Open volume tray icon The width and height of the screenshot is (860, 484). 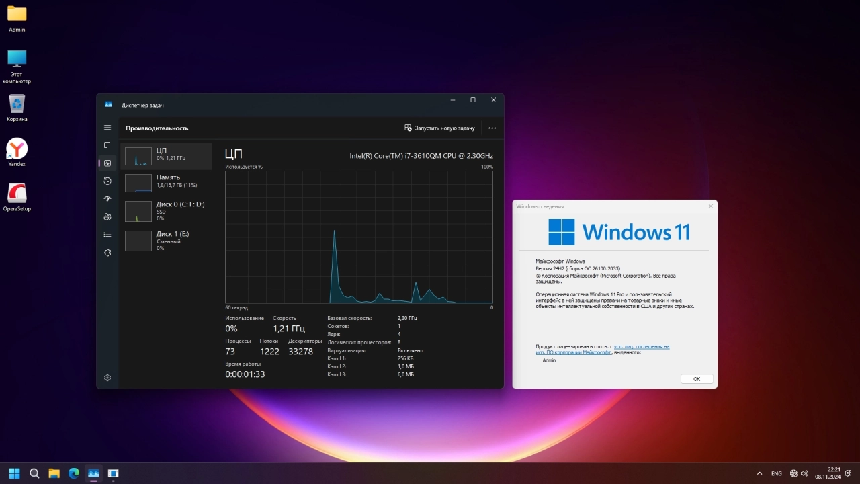tap(804, 473)
